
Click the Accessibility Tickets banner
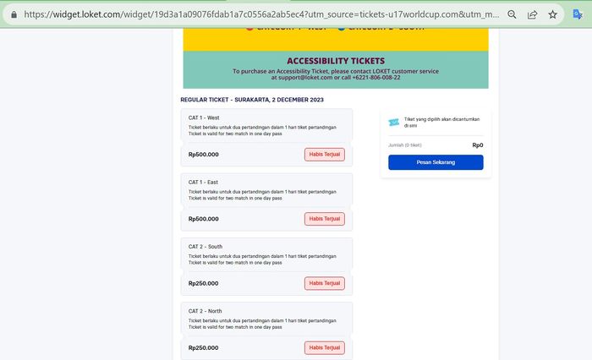[336, 69]
